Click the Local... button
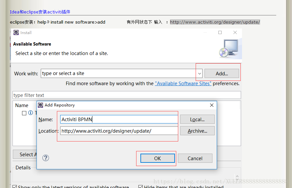The height and width of the screenshot is (188, 292). tap(197, 120)
